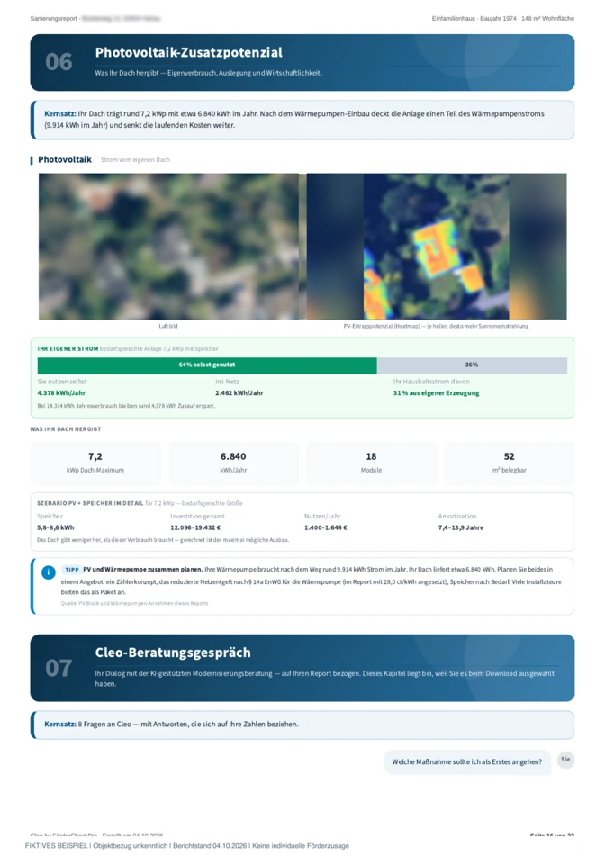Click the 'Was Ihr Dach hergibt — Eigenverbrauch' subtitle
Viewport: 605px width, 855px height.
coord(208,73)
